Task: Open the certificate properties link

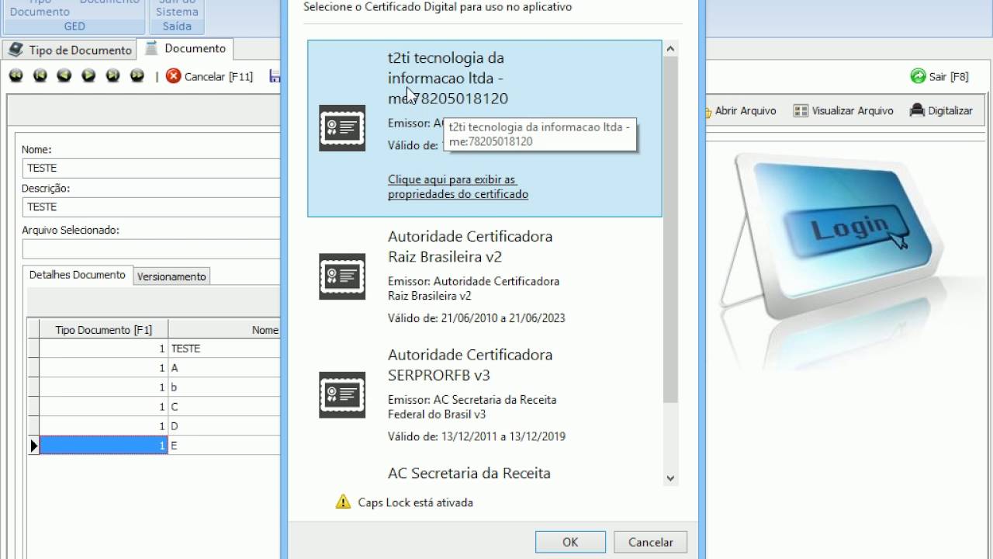Action: [x=458, y=187]
